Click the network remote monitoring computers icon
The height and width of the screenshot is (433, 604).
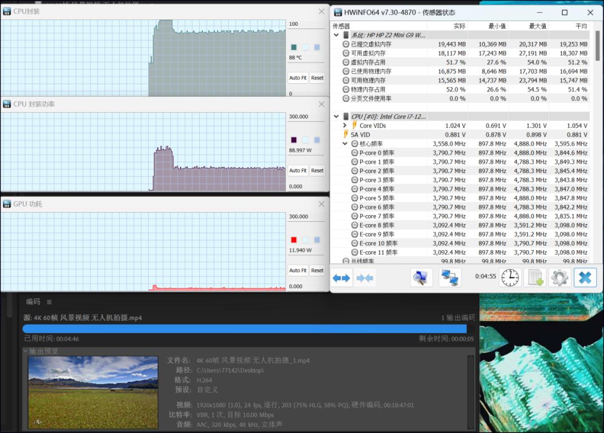(450, 278)
